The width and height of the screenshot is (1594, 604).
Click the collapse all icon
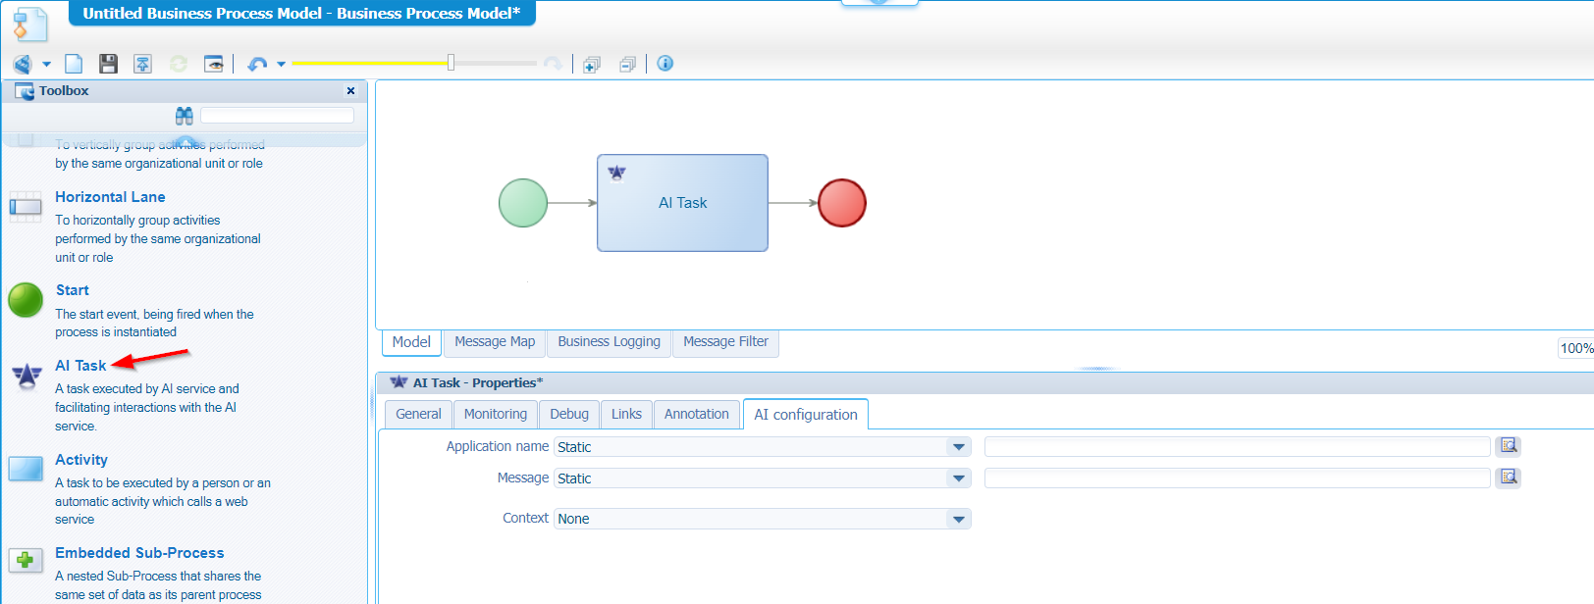coord(627,65)
